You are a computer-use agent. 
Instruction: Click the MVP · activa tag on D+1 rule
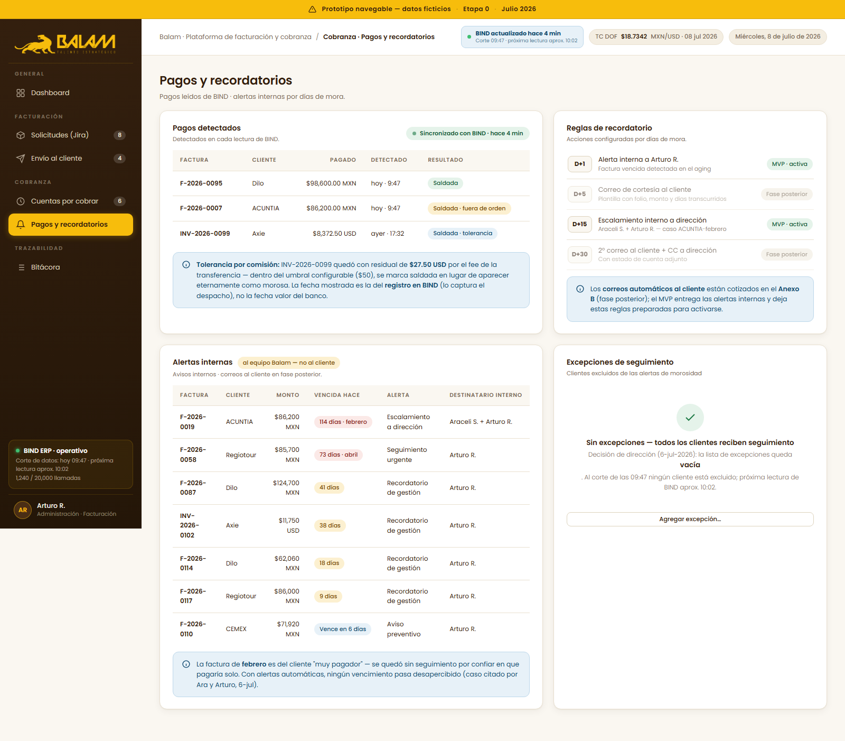tap(790, 164)
